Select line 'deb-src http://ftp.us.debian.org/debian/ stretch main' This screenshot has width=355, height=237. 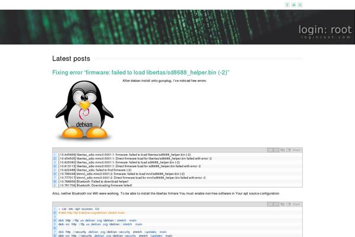(101, 225)
